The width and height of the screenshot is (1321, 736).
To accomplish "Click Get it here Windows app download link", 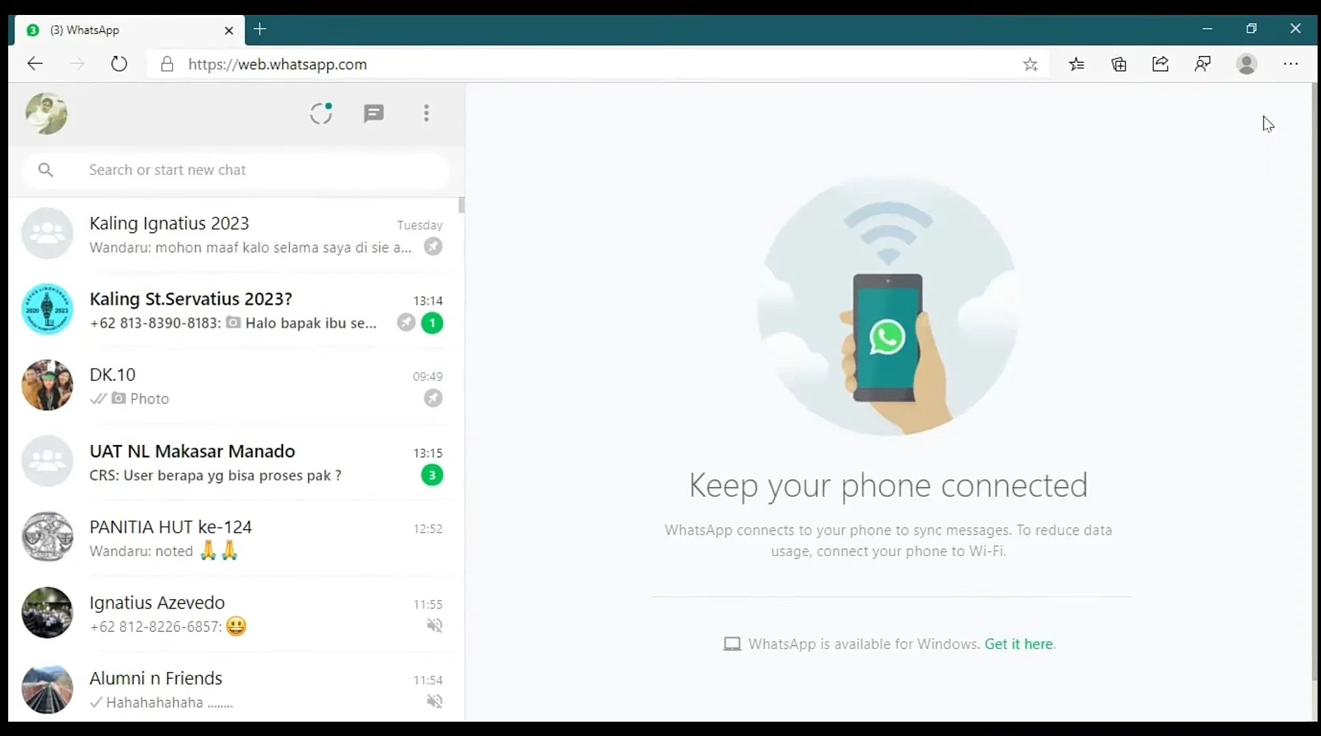I will click(x=1018, y=643).
